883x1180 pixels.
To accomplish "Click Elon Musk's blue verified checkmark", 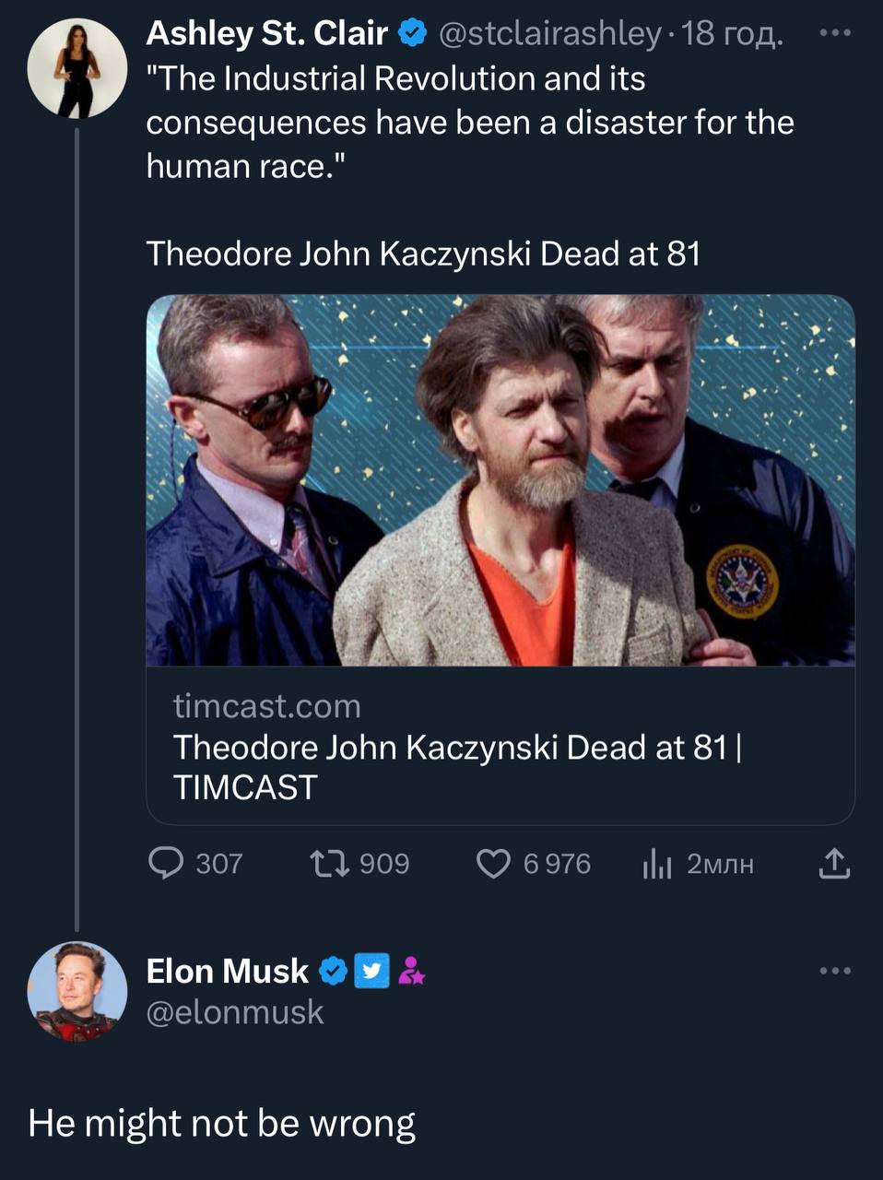I will click(x=334, y=971).
